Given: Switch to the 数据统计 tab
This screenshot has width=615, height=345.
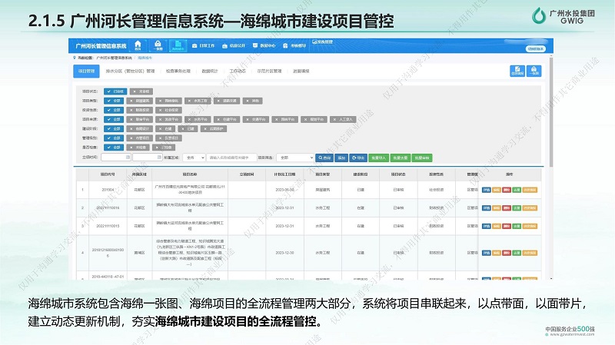Looking at the screenshot, I should tap(210, 71).
